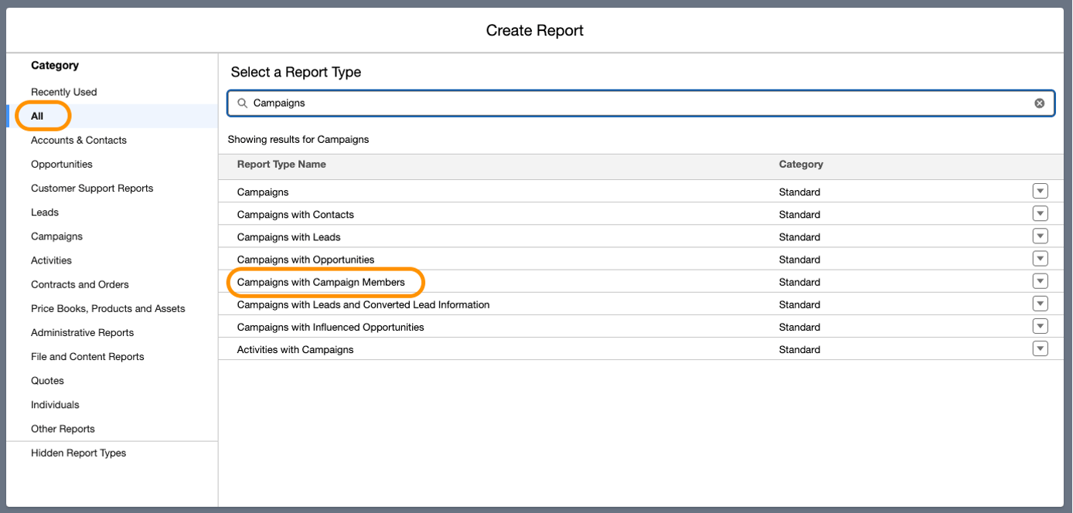Image resolution: width=1073 pixels, height=513 pixels.
Task: Open the dropdown for the Campaigns report type
Action: (x=1040, y=191)
